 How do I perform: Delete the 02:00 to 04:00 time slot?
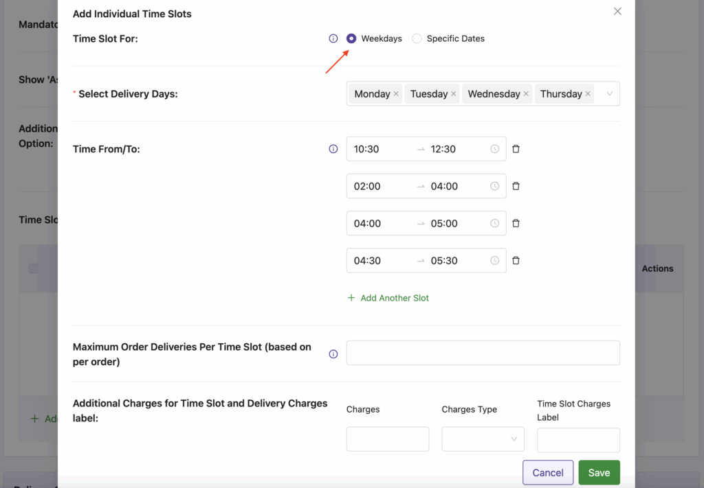coord(516,186)
